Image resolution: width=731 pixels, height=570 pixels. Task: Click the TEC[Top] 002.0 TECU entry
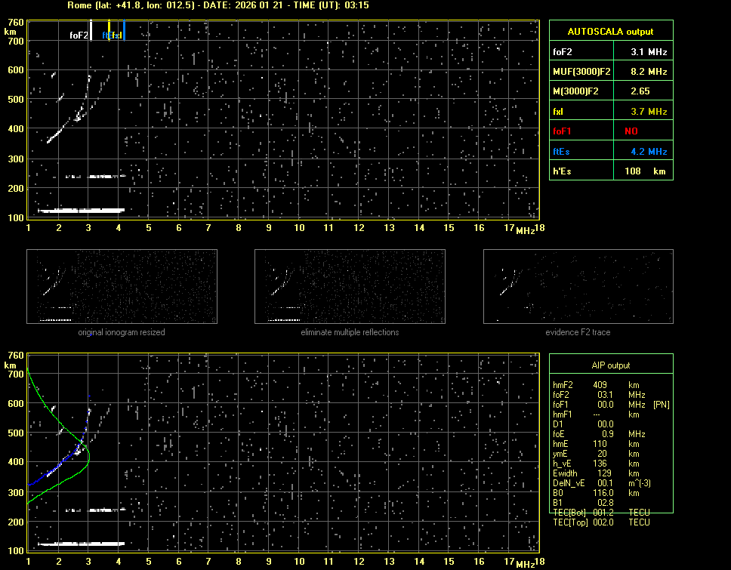(600, 522)
